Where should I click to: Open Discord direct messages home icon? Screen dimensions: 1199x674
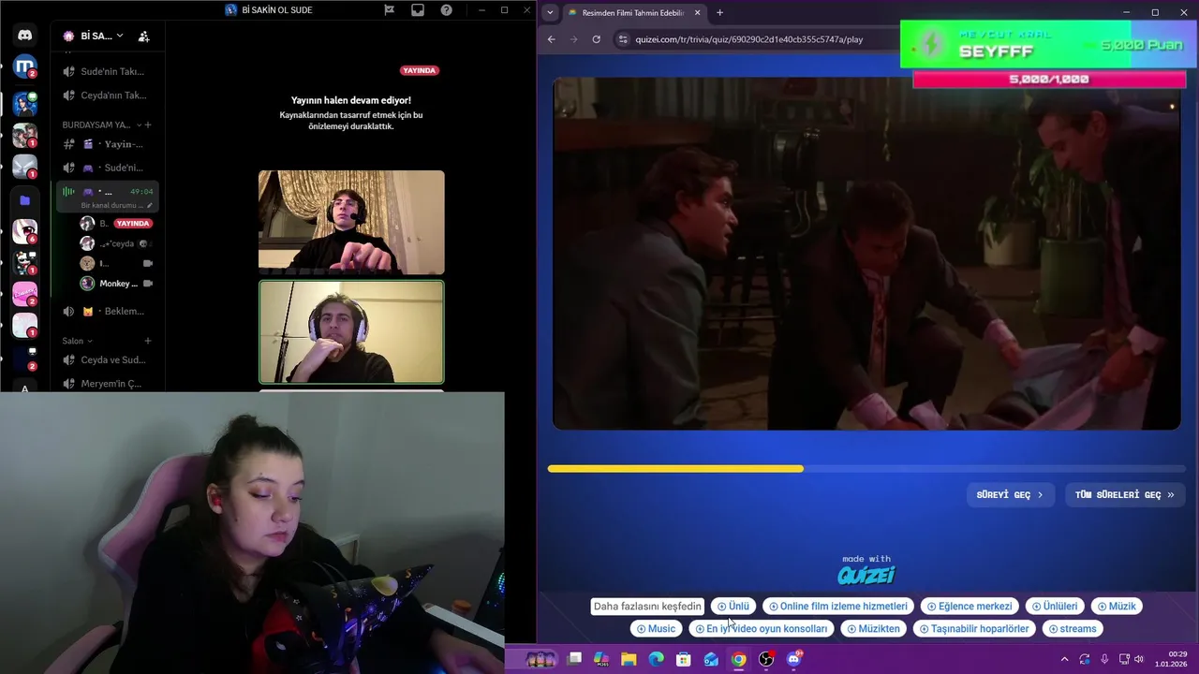25,36
